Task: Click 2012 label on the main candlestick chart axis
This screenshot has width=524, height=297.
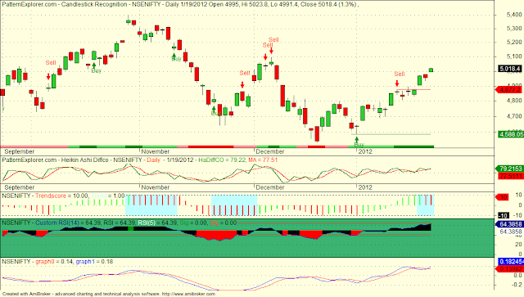Action: (365, 151)
